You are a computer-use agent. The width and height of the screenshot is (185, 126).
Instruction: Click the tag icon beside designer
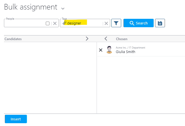(64, 23)
